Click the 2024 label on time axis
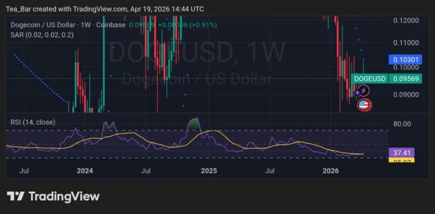 85,171
